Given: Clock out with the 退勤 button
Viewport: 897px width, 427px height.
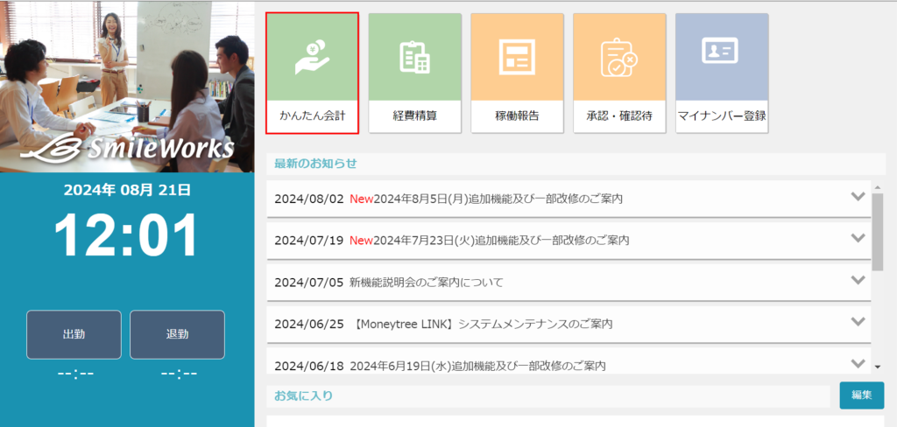Looking at the screenshot, I should 177,334.
